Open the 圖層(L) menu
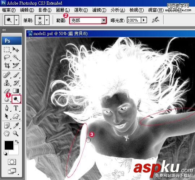The height and width of the screenshot is (180, 195). (x=63, y=10)
